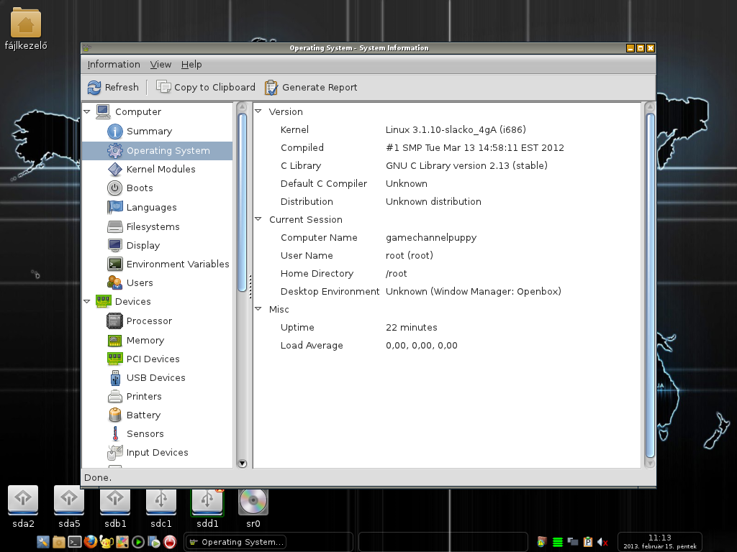Launch Firefox from the taskbar

point(91,542)
